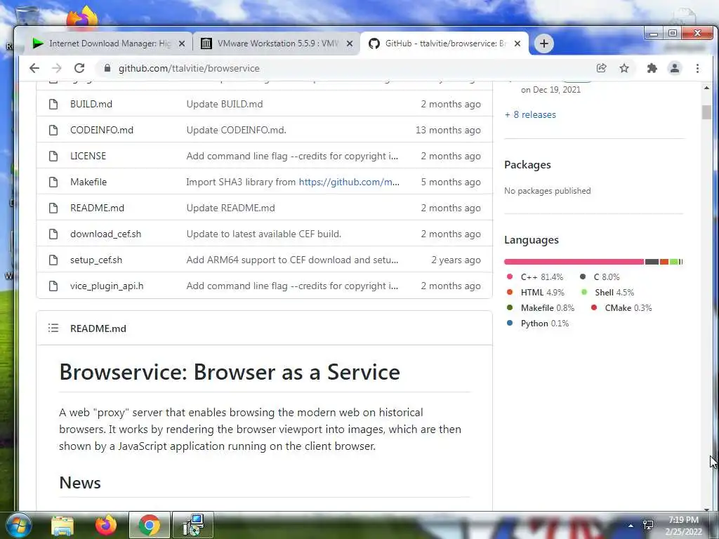Click the dark gray C segment of the language bar
The width and height of the screenshot is (719, 539).
(x=652, y=262)
